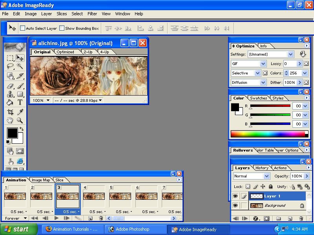Select the Clone Stamp tool
The height and width of the screenshot is (235, 314).
[10, 94]
